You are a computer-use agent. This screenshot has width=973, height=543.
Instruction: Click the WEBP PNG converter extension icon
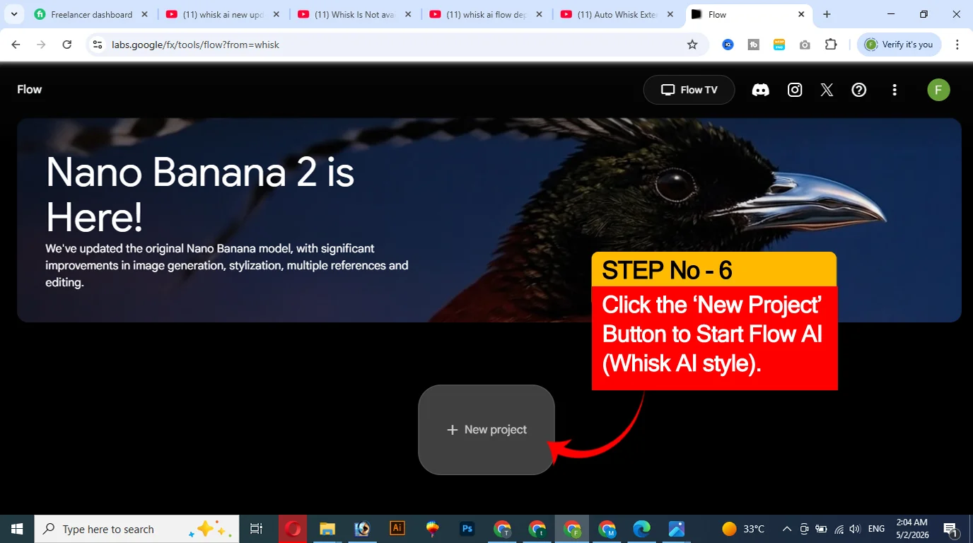click(x=779, y=45)
